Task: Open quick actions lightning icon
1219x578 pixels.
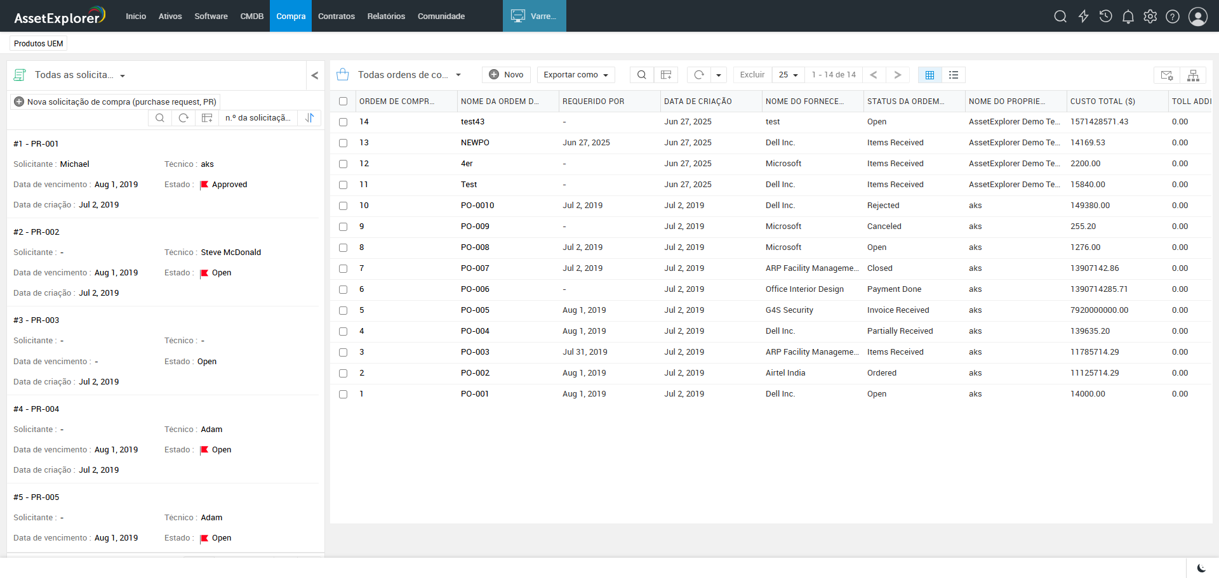Action: tap(1083, 16)
